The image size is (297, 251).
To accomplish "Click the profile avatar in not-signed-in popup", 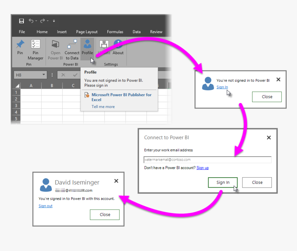I will (208, 83).
